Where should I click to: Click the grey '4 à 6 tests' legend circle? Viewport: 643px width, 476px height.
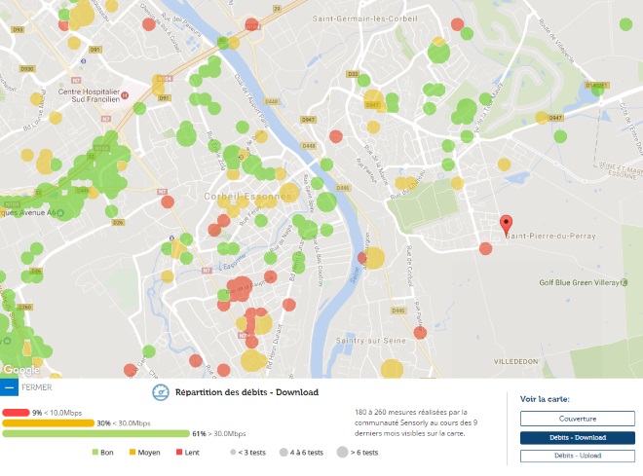[284, 453]
